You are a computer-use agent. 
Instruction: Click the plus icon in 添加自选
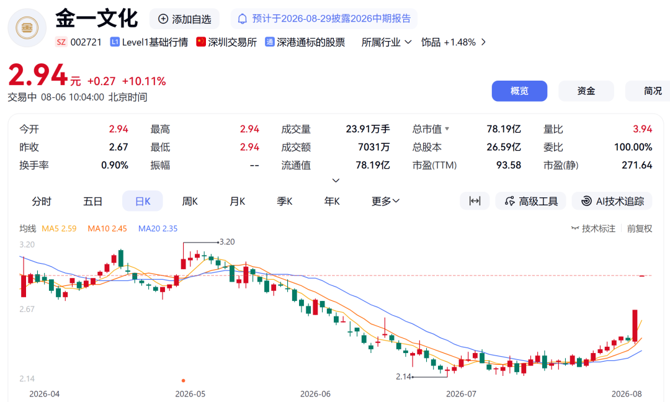click(x=163, y=19)
